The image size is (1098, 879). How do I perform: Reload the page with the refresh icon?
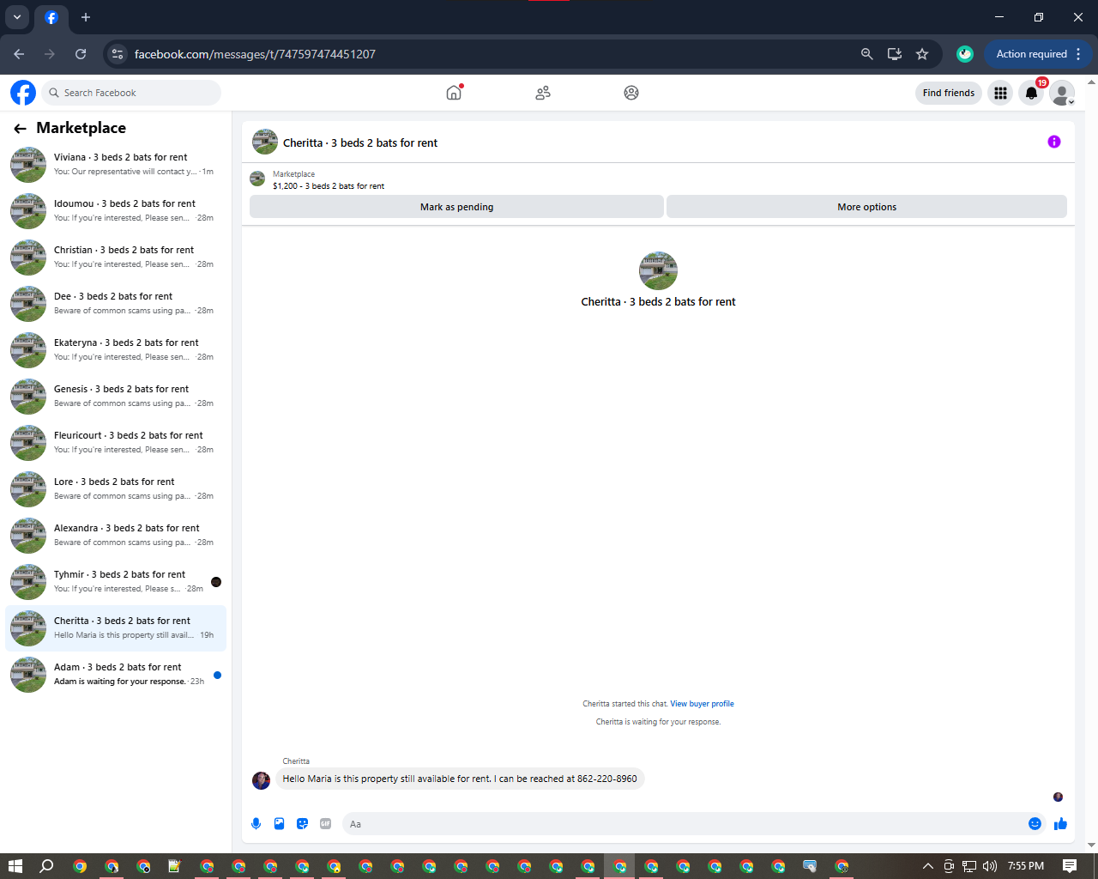coord(81,54)
